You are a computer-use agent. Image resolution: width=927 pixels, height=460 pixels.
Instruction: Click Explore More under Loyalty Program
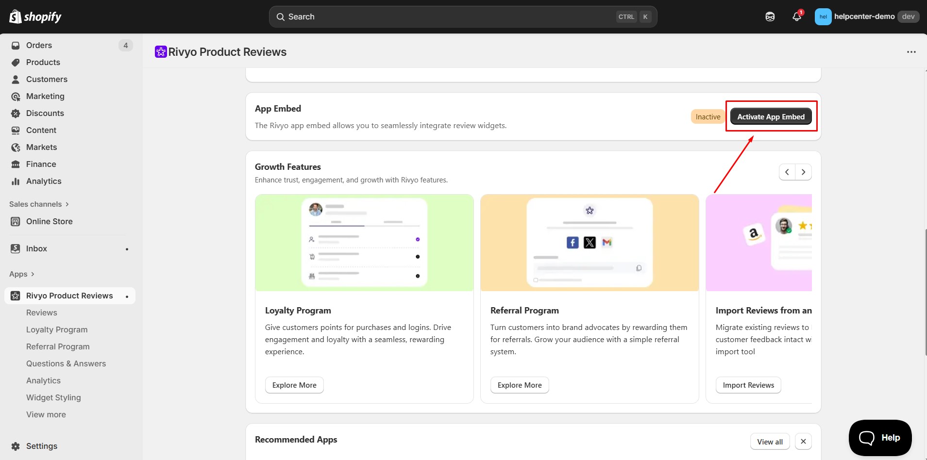click(x=294, y=385)
